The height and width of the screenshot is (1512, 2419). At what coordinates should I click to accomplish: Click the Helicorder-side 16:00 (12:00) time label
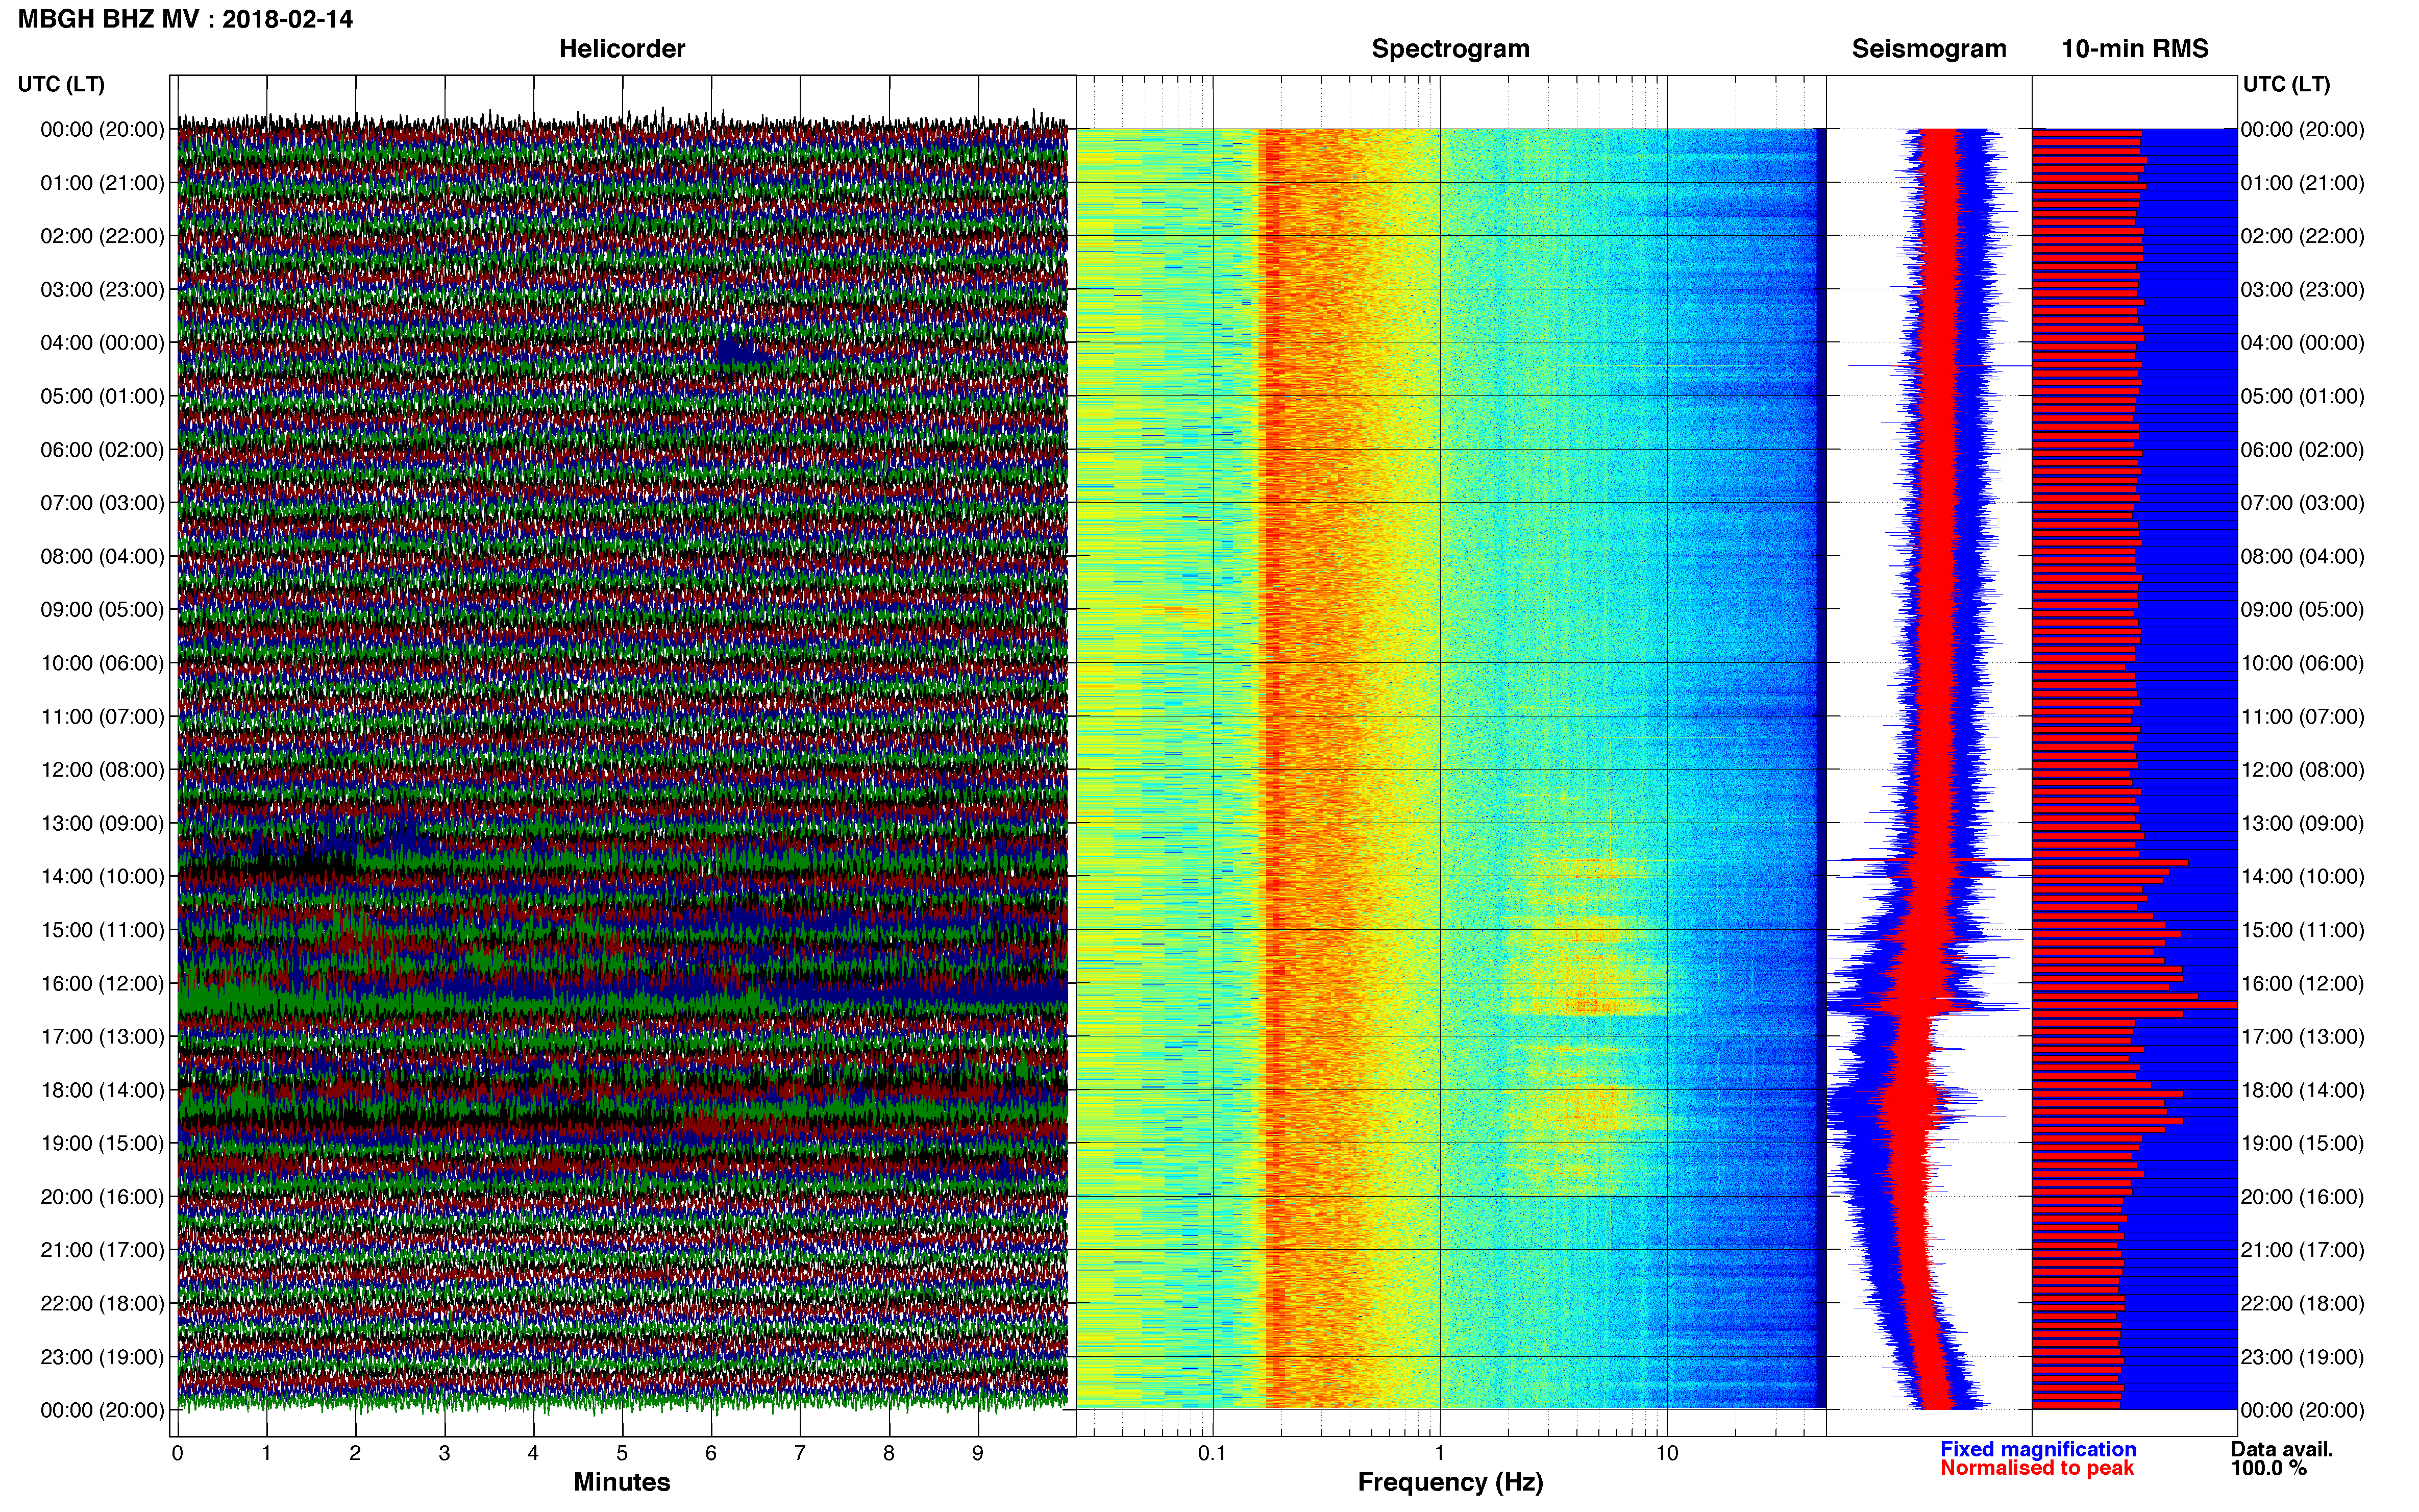click(102, 983)
